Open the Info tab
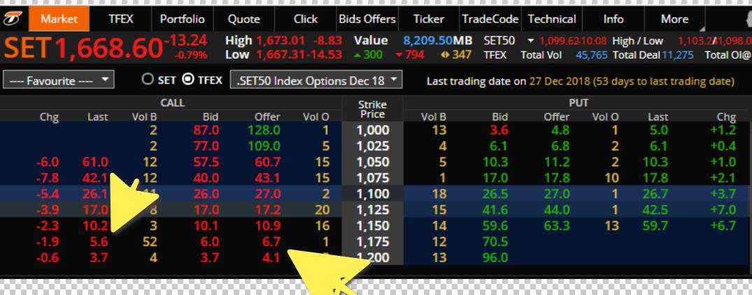Image resolution: width=752 pixels, height=295 pixels. (613, 19)
